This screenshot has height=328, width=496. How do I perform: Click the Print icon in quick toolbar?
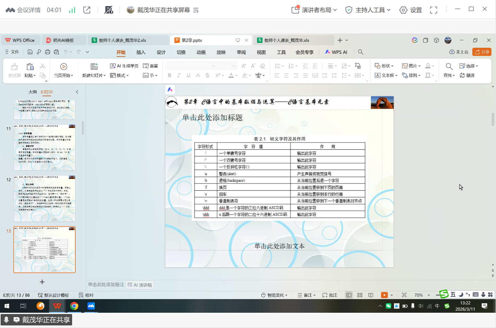(x=48, y=52)
